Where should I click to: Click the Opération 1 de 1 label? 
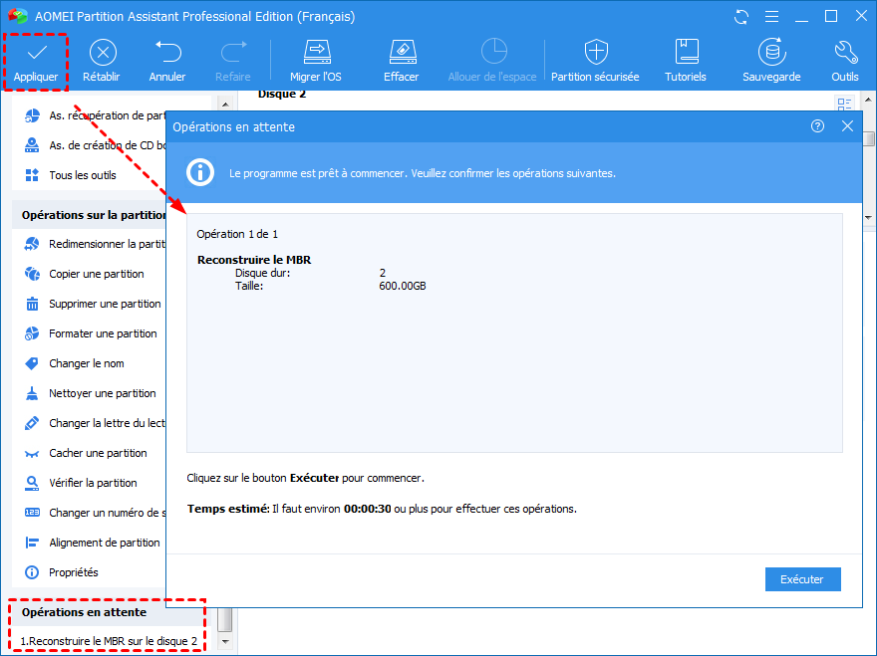coord(237,234)
